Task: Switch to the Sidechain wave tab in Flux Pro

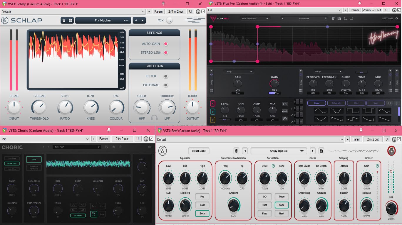Action: tap(336, 103)
